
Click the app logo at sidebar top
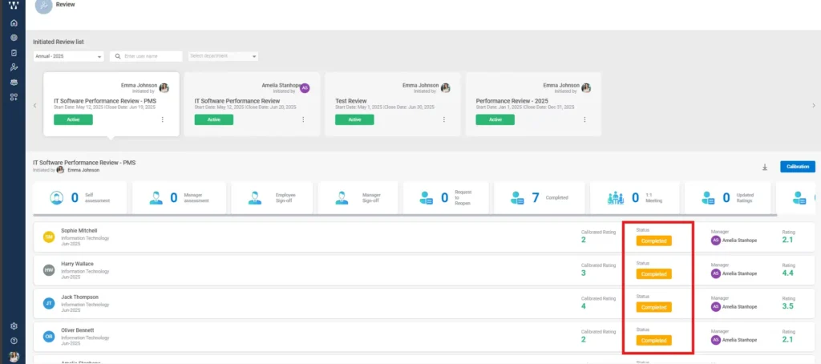14,6
